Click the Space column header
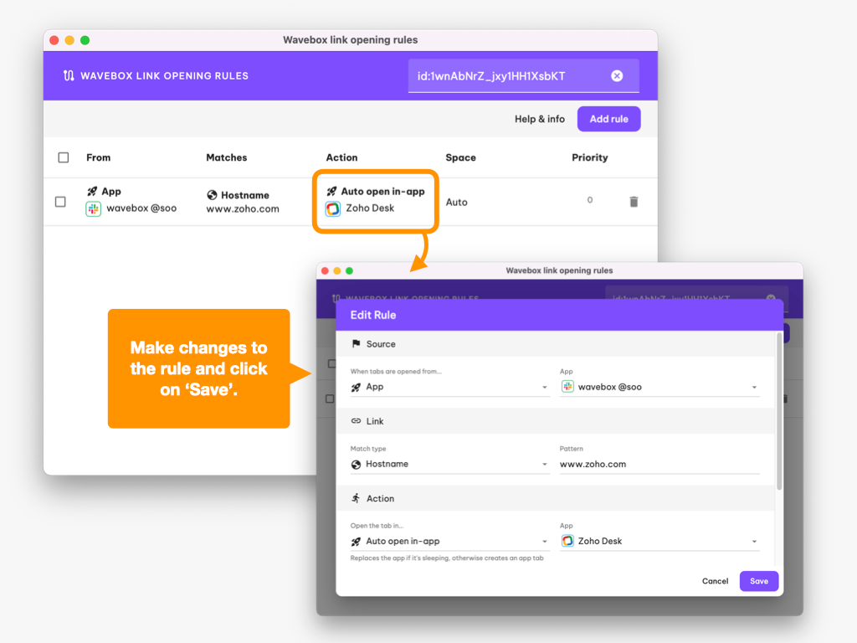Image resolution: width=857 pixels, height=643 pixels. point(461,157)
